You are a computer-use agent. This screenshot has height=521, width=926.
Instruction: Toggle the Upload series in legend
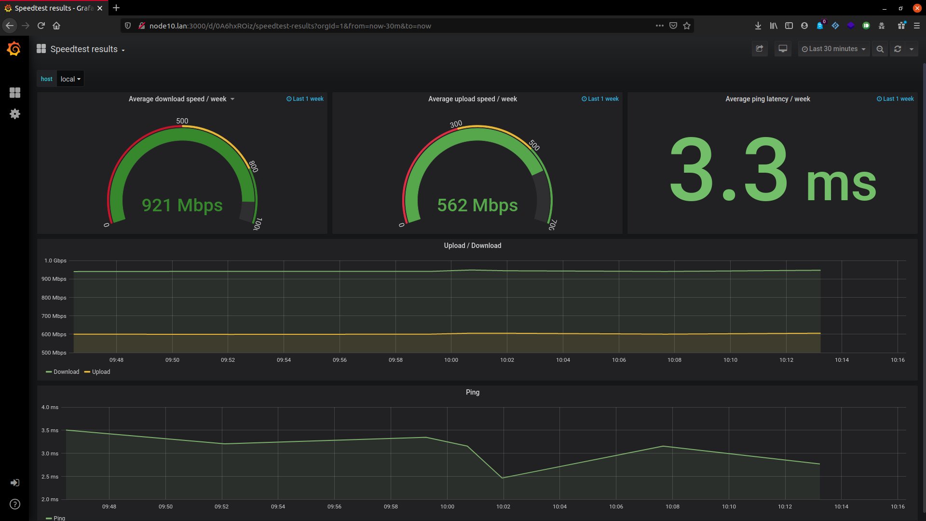coord(101,372)
